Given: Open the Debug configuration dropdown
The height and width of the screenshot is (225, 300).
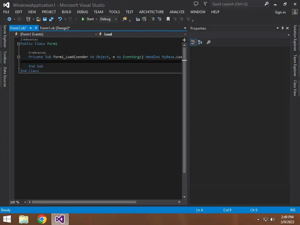Looking at the screenshot, I should [x=108, y=19].
